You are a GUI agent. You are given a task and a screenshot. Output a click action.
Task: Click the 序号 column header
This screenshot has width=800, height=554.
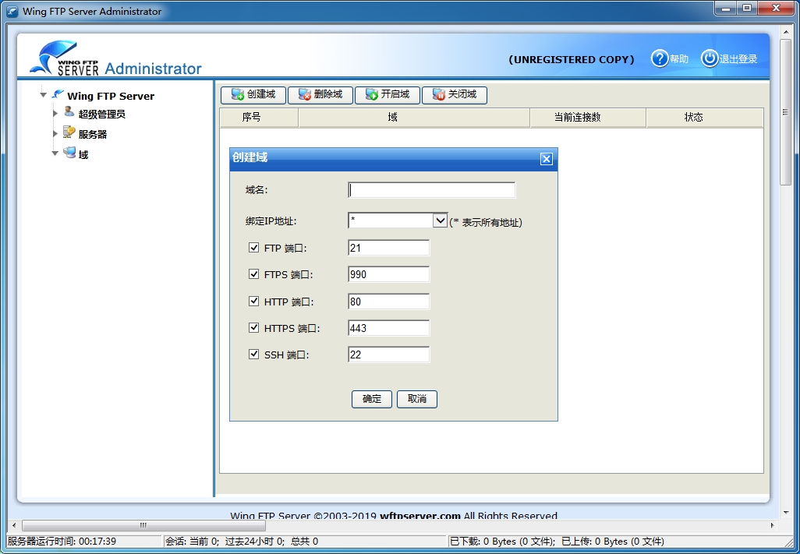(x=259, y=118)
